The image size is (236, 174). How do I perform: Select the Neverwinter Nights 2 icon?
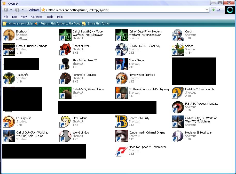pos(122,78)
